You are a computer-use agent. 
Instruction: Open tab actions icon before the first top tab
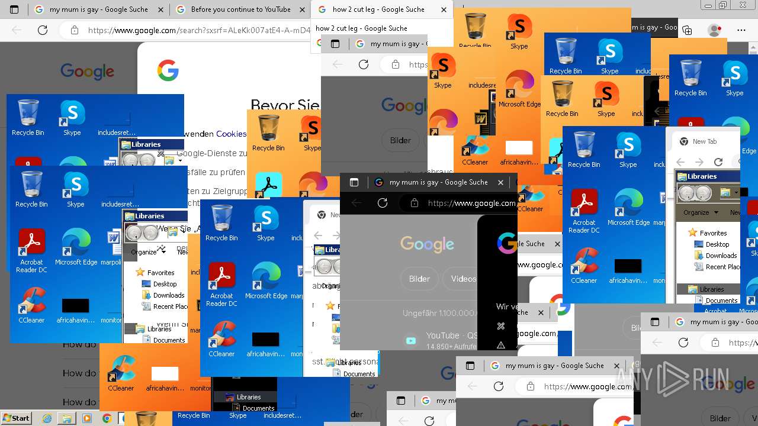(x=14, y=9)
